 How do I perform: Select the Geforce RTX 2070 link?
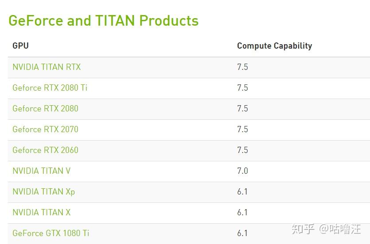[45, 130]
